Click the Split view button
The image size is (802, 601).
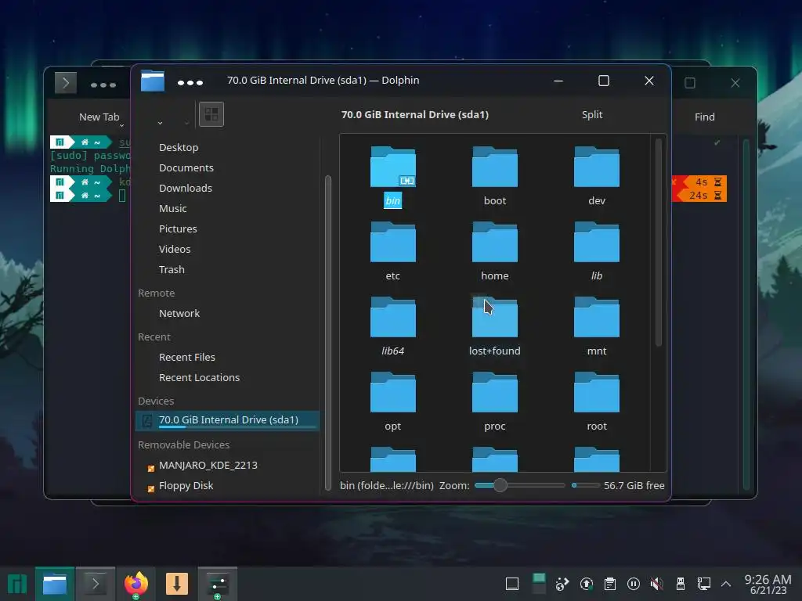(592, 114)
